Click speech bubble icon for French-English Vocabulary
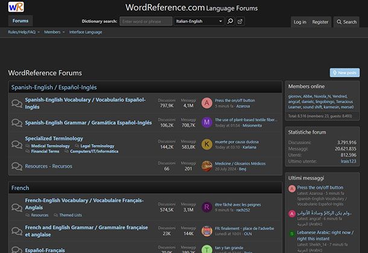Image resolution: width=368 pixels, height=253 pixels. tap(17, 207)
